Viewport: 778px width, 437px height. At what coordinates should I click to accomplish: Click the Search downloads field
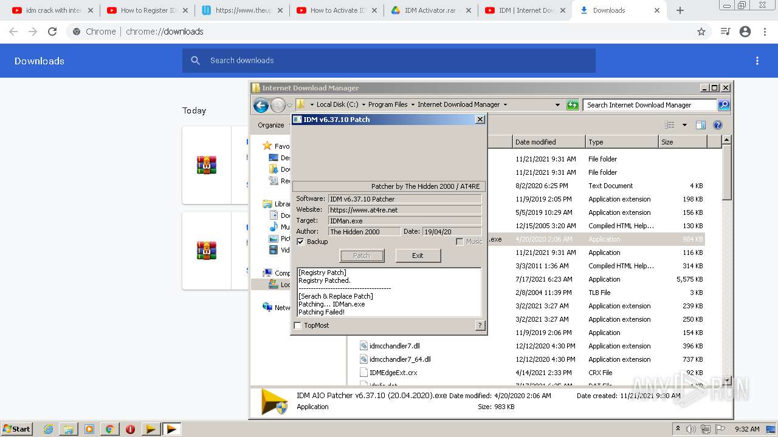pos(389,61)
